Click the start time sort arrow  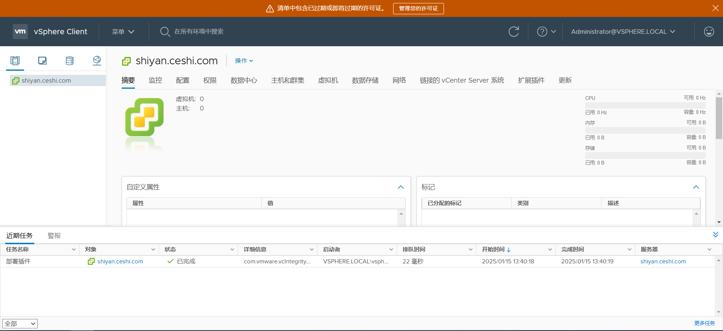(509, 250)
